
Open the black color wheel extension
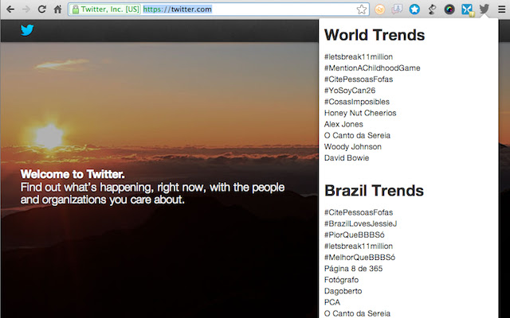point(449,10)
